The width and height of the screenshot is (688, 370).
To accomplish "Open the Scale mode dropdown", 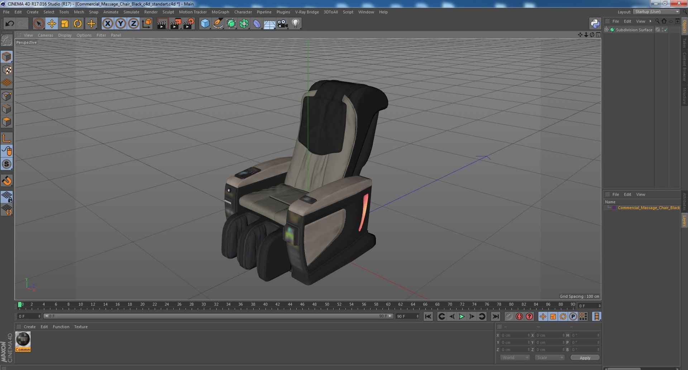I will 550,357.
